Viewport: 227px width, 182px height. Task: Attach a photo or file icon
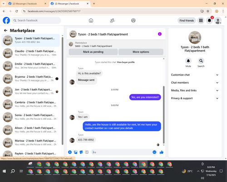point(75,152)
